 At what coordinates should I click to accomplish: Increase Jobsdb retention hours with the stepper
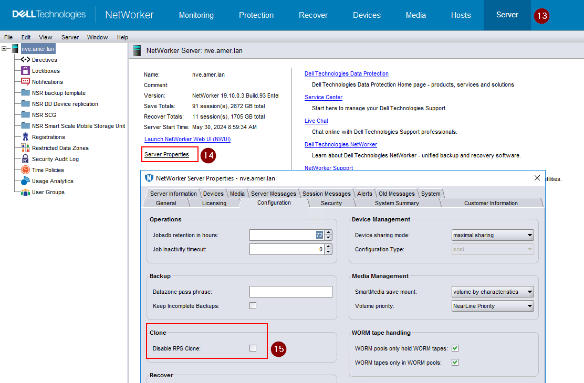(328, 232)
